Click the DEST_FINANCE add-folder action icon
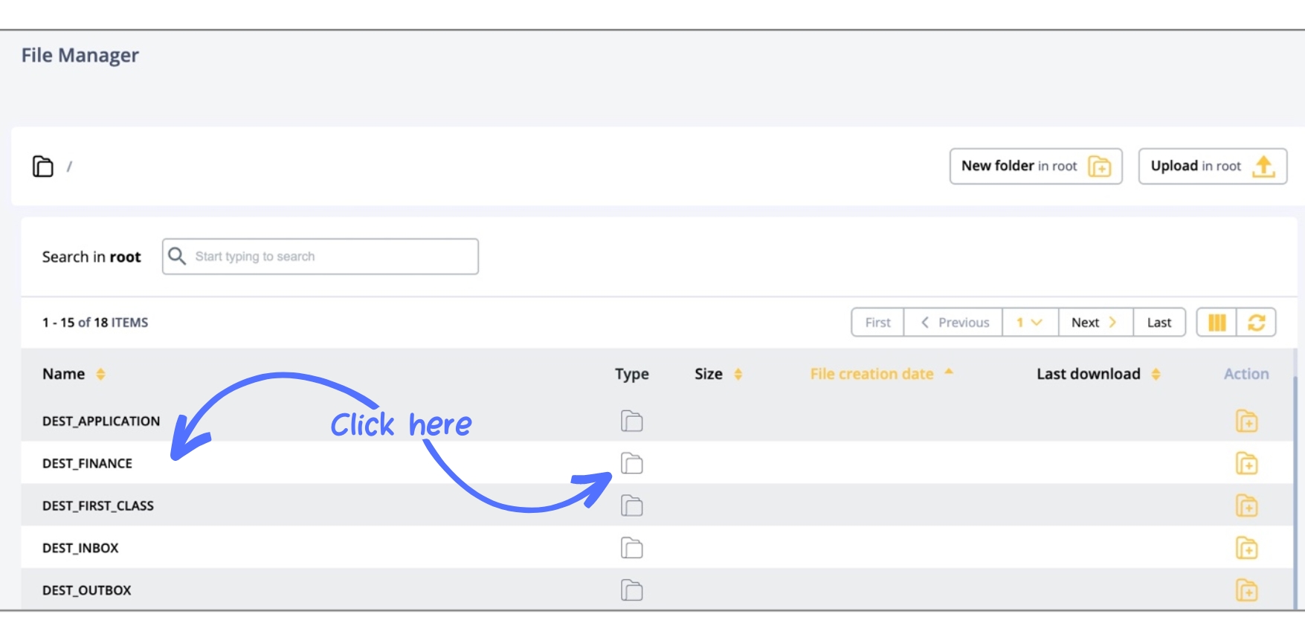The width and height of the screenshot is (1305, 640). pos(1246,464)
